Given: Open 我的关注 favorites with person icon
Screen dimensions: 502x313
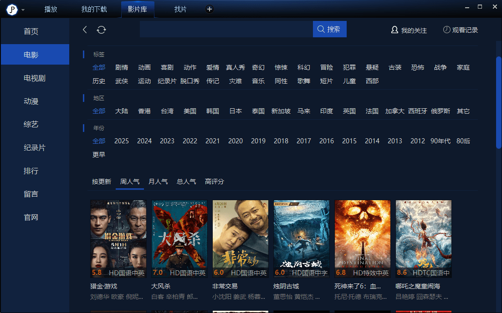Looking at the screenshot, I should (409, 30).
